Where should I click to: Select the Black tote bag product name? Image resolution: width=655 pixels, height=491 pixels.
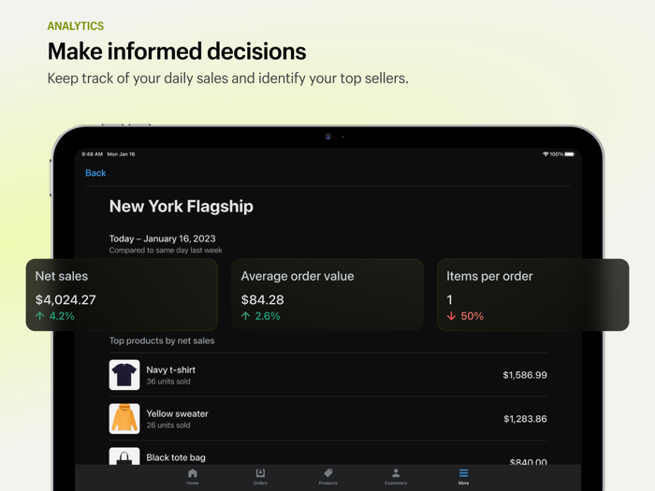tap(176, 457)
